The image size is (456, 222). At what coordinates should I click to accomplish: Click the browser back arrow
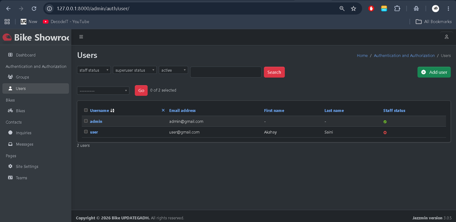point(8,9)
